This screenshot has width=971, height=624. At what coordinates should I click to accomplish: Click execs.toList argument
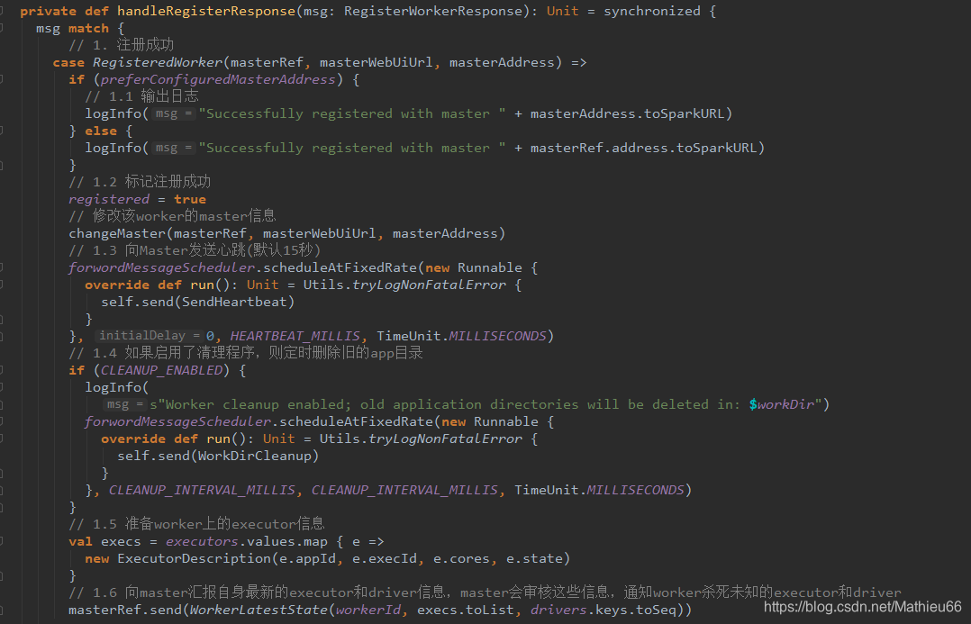click(x=466, y=610)
